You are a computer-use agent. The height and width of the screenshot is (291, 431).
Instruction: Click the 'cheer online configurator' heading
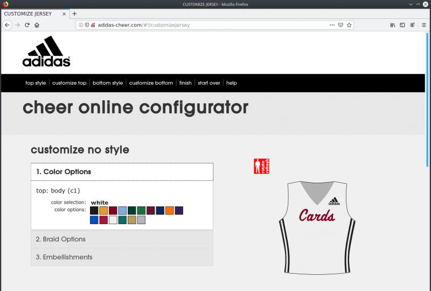coord(136,107)
